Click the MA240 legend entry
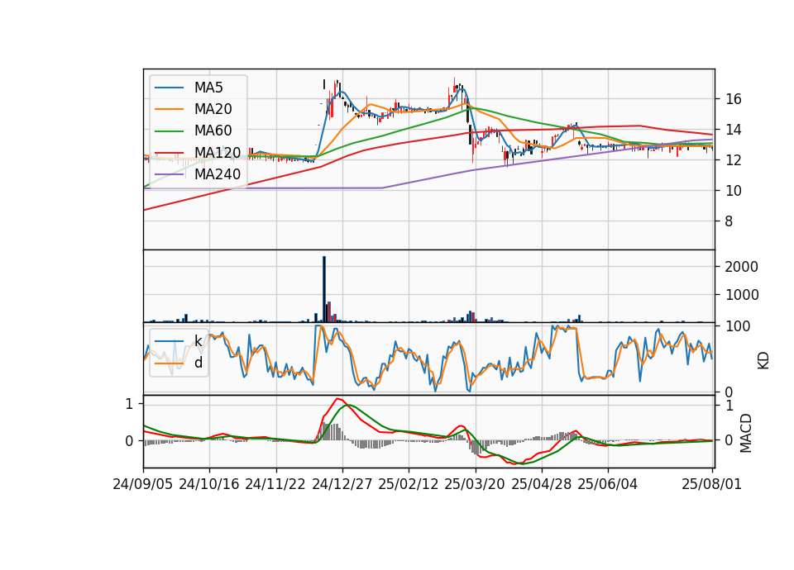The width and height of the screenshot is (794, 570). tap(198, 174)
